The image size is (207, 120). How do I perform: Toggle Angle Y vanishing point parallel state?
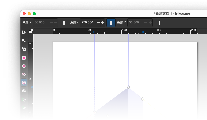tap(111, 23)
